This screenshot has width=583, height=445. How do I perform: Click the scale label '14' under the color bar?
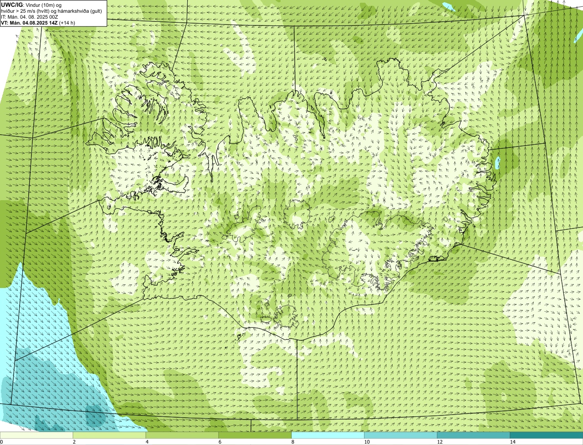coord(512,442)
